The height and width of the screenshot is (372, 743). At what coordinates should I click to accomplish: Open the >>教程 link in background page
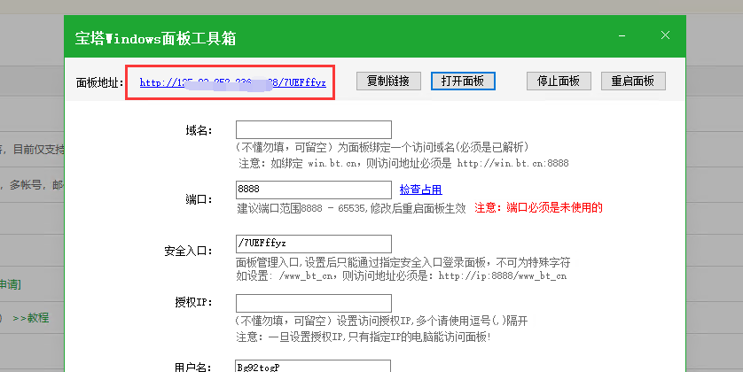(31, 318)
